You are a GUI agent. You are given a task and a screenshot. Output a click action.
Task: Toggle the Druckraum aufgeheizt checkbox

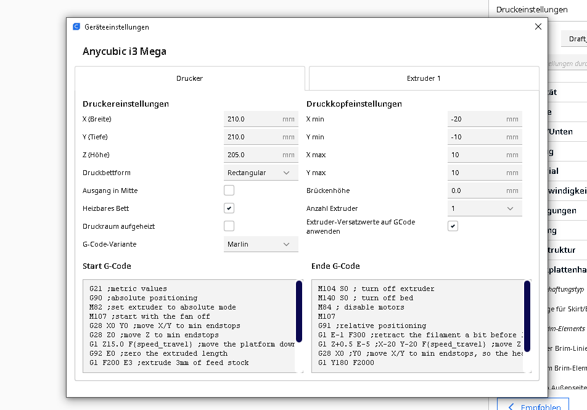point(229,226)
